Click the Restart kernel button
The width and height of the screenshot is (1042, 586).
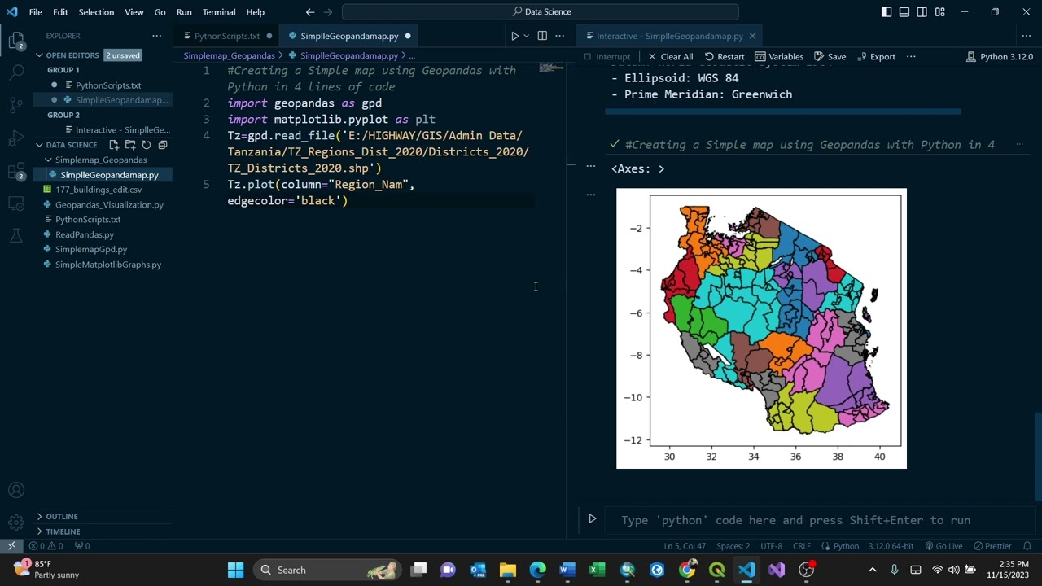tap(725, 57)
